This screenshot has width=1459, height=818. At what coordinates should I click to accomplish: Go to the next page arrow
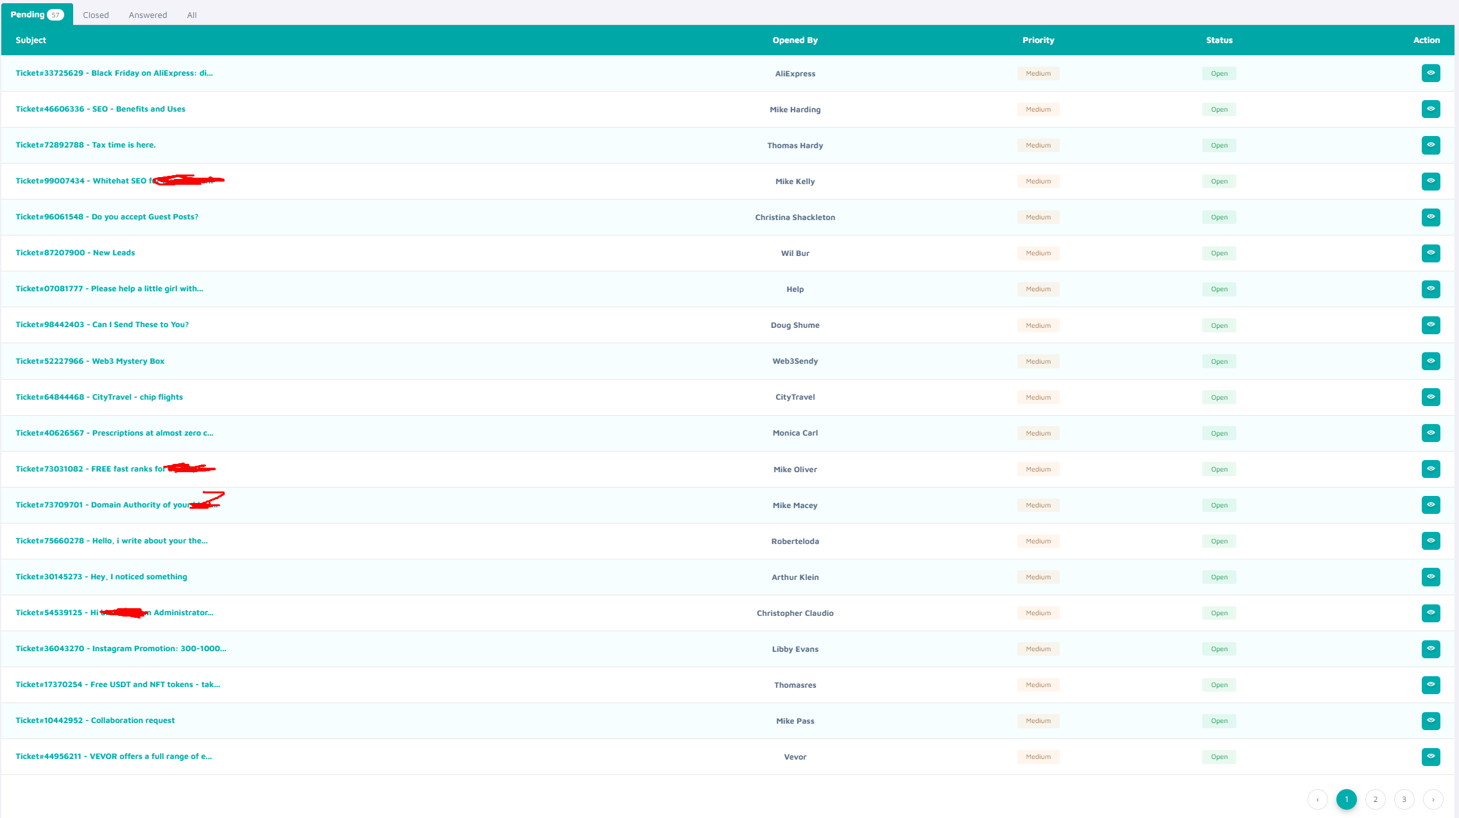1433,799
